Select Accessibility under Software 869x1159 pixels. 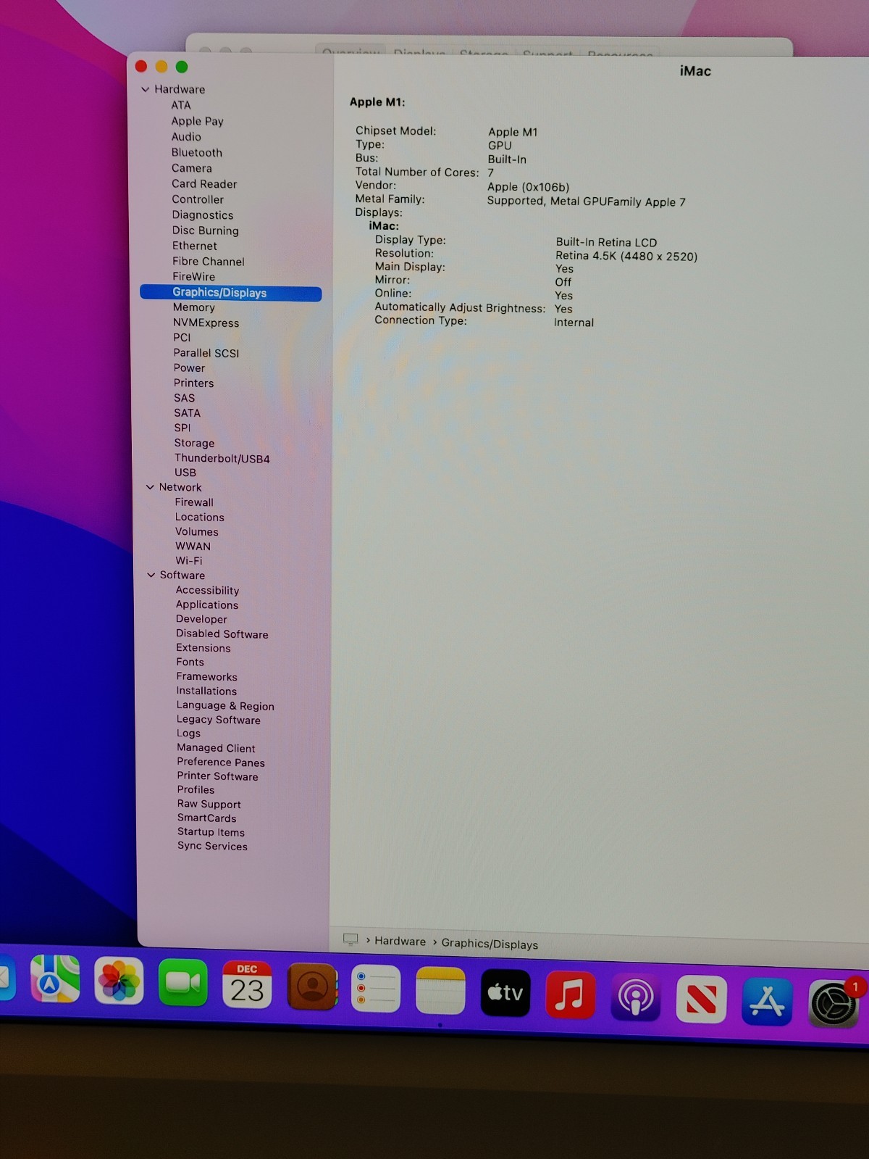point(208,591)
